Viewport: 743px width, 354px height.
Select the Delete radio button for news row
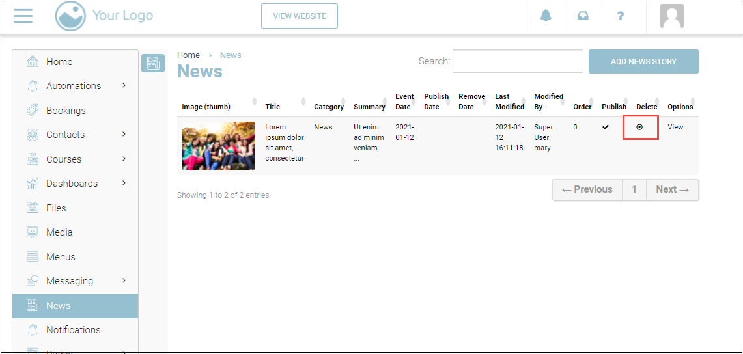click(639, 128)
